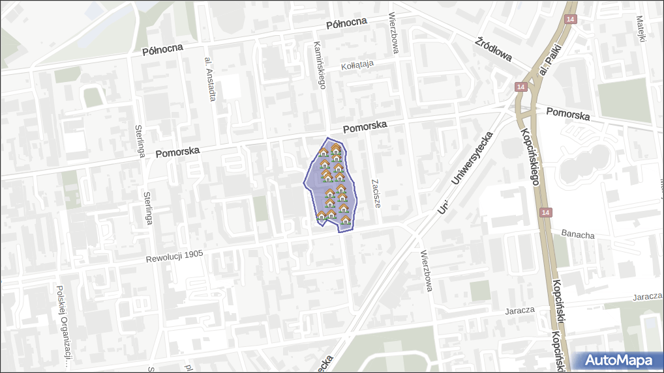Click the bottom-left house marker in the purple zone
664x373 pixels.
[321, 215]
